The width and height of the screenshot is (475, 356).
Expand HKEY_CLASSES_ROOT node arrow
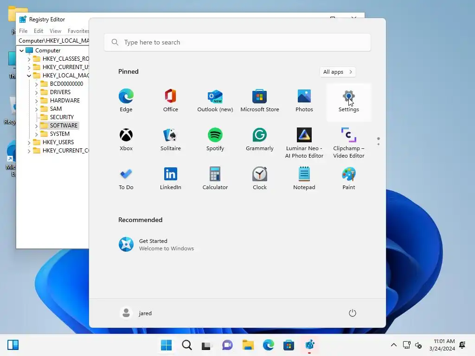click(x=29, y=59)
